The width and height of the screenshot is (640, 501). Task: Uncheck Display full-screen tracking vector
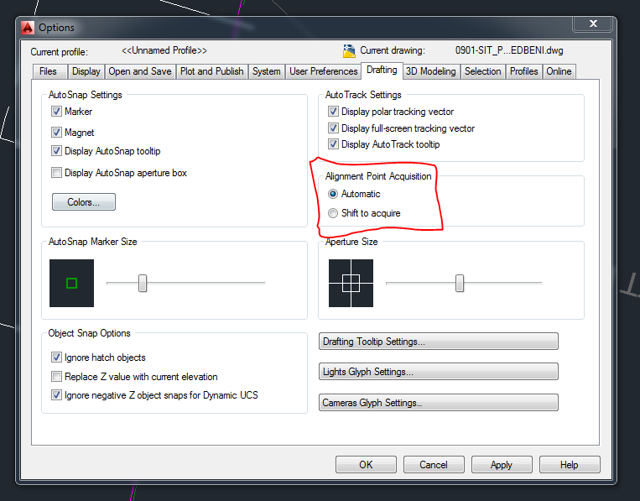point(333,128)
